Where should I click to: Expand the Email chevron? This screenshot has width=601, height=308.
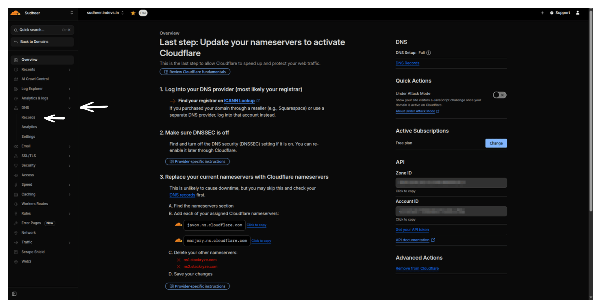tap(70, 146)
